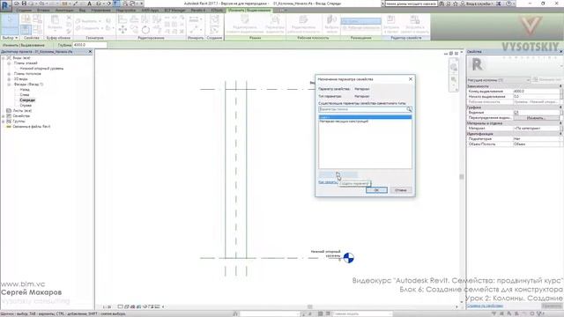Expand the Планы потолков tree node
Image resolution: width=564 pixels, height=317 pixels.
[x=9, y=74]
